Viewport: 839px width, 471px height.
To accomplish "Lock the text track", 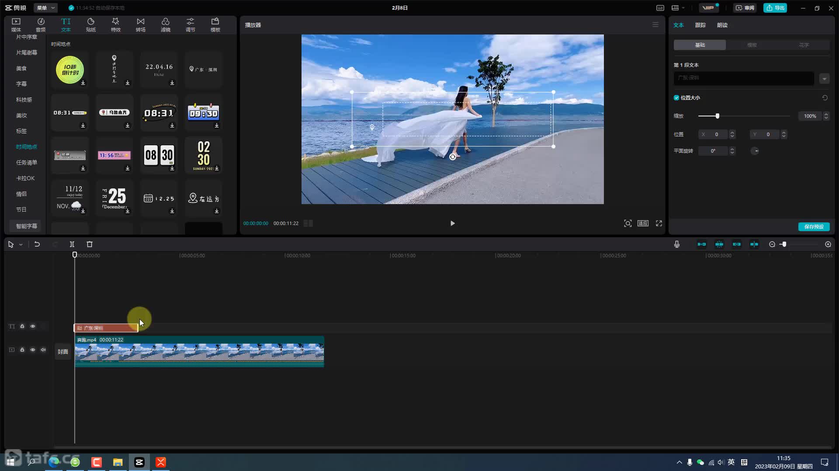I will click(22, 326).
